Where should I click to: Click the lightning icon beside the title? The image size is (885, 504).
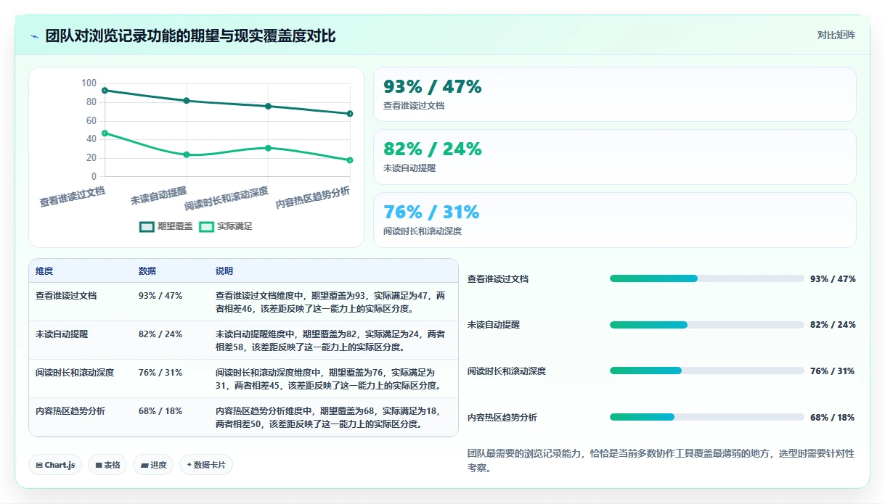pos(35,36)
